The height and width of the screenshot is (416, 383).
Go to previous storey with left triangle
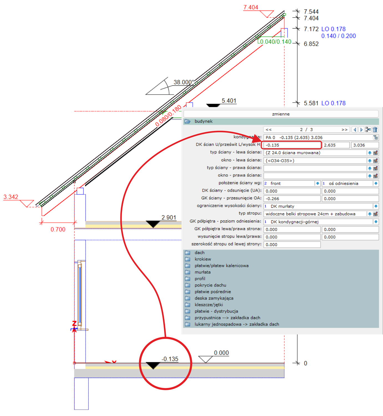coord(354,130)
